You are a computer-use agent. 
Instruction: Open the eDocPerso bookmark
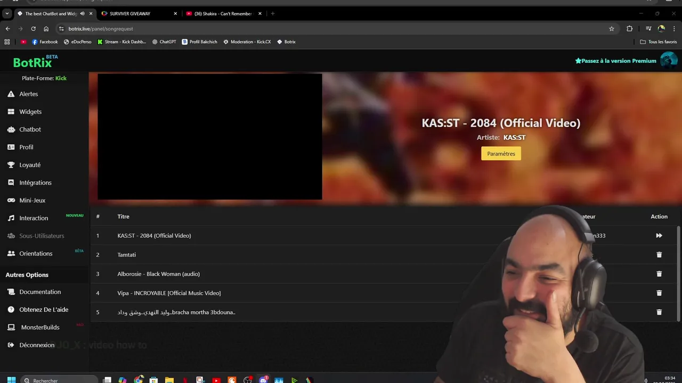click(77, 42)
